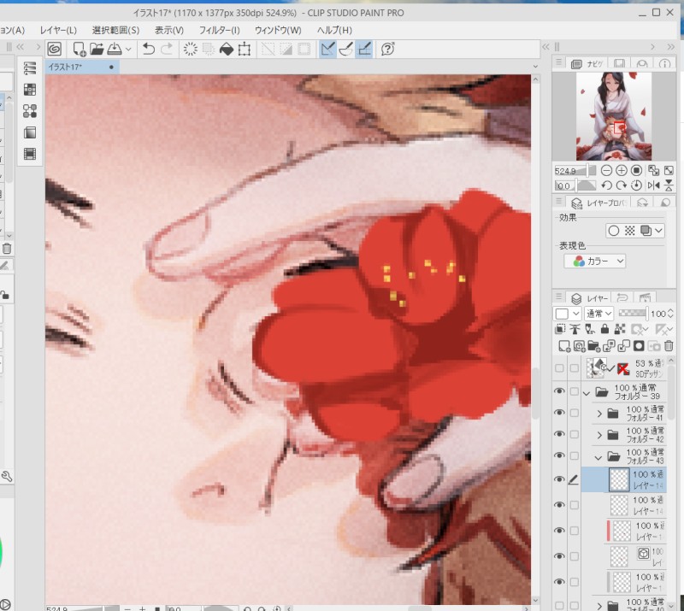This screenshot has width=684, height=611.
Task: Open the blending mode 通常 dropdown
Action: coord(599,313)
